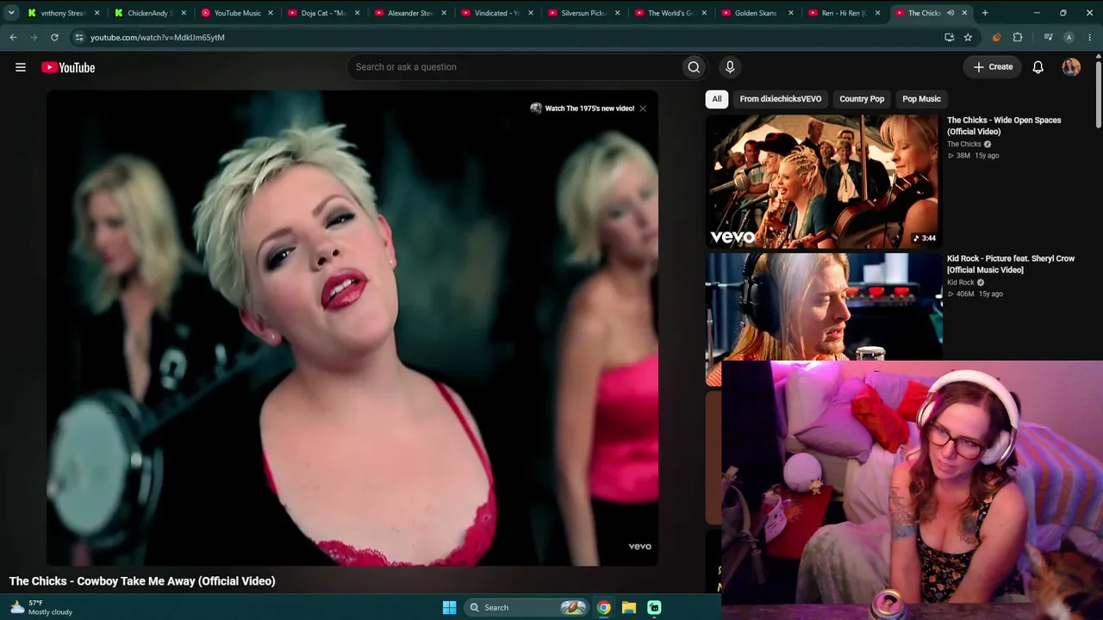The height and width of the screenshot is (620, 1103).
Task: Go back to the previous page
Action: [x=13, y=37]
